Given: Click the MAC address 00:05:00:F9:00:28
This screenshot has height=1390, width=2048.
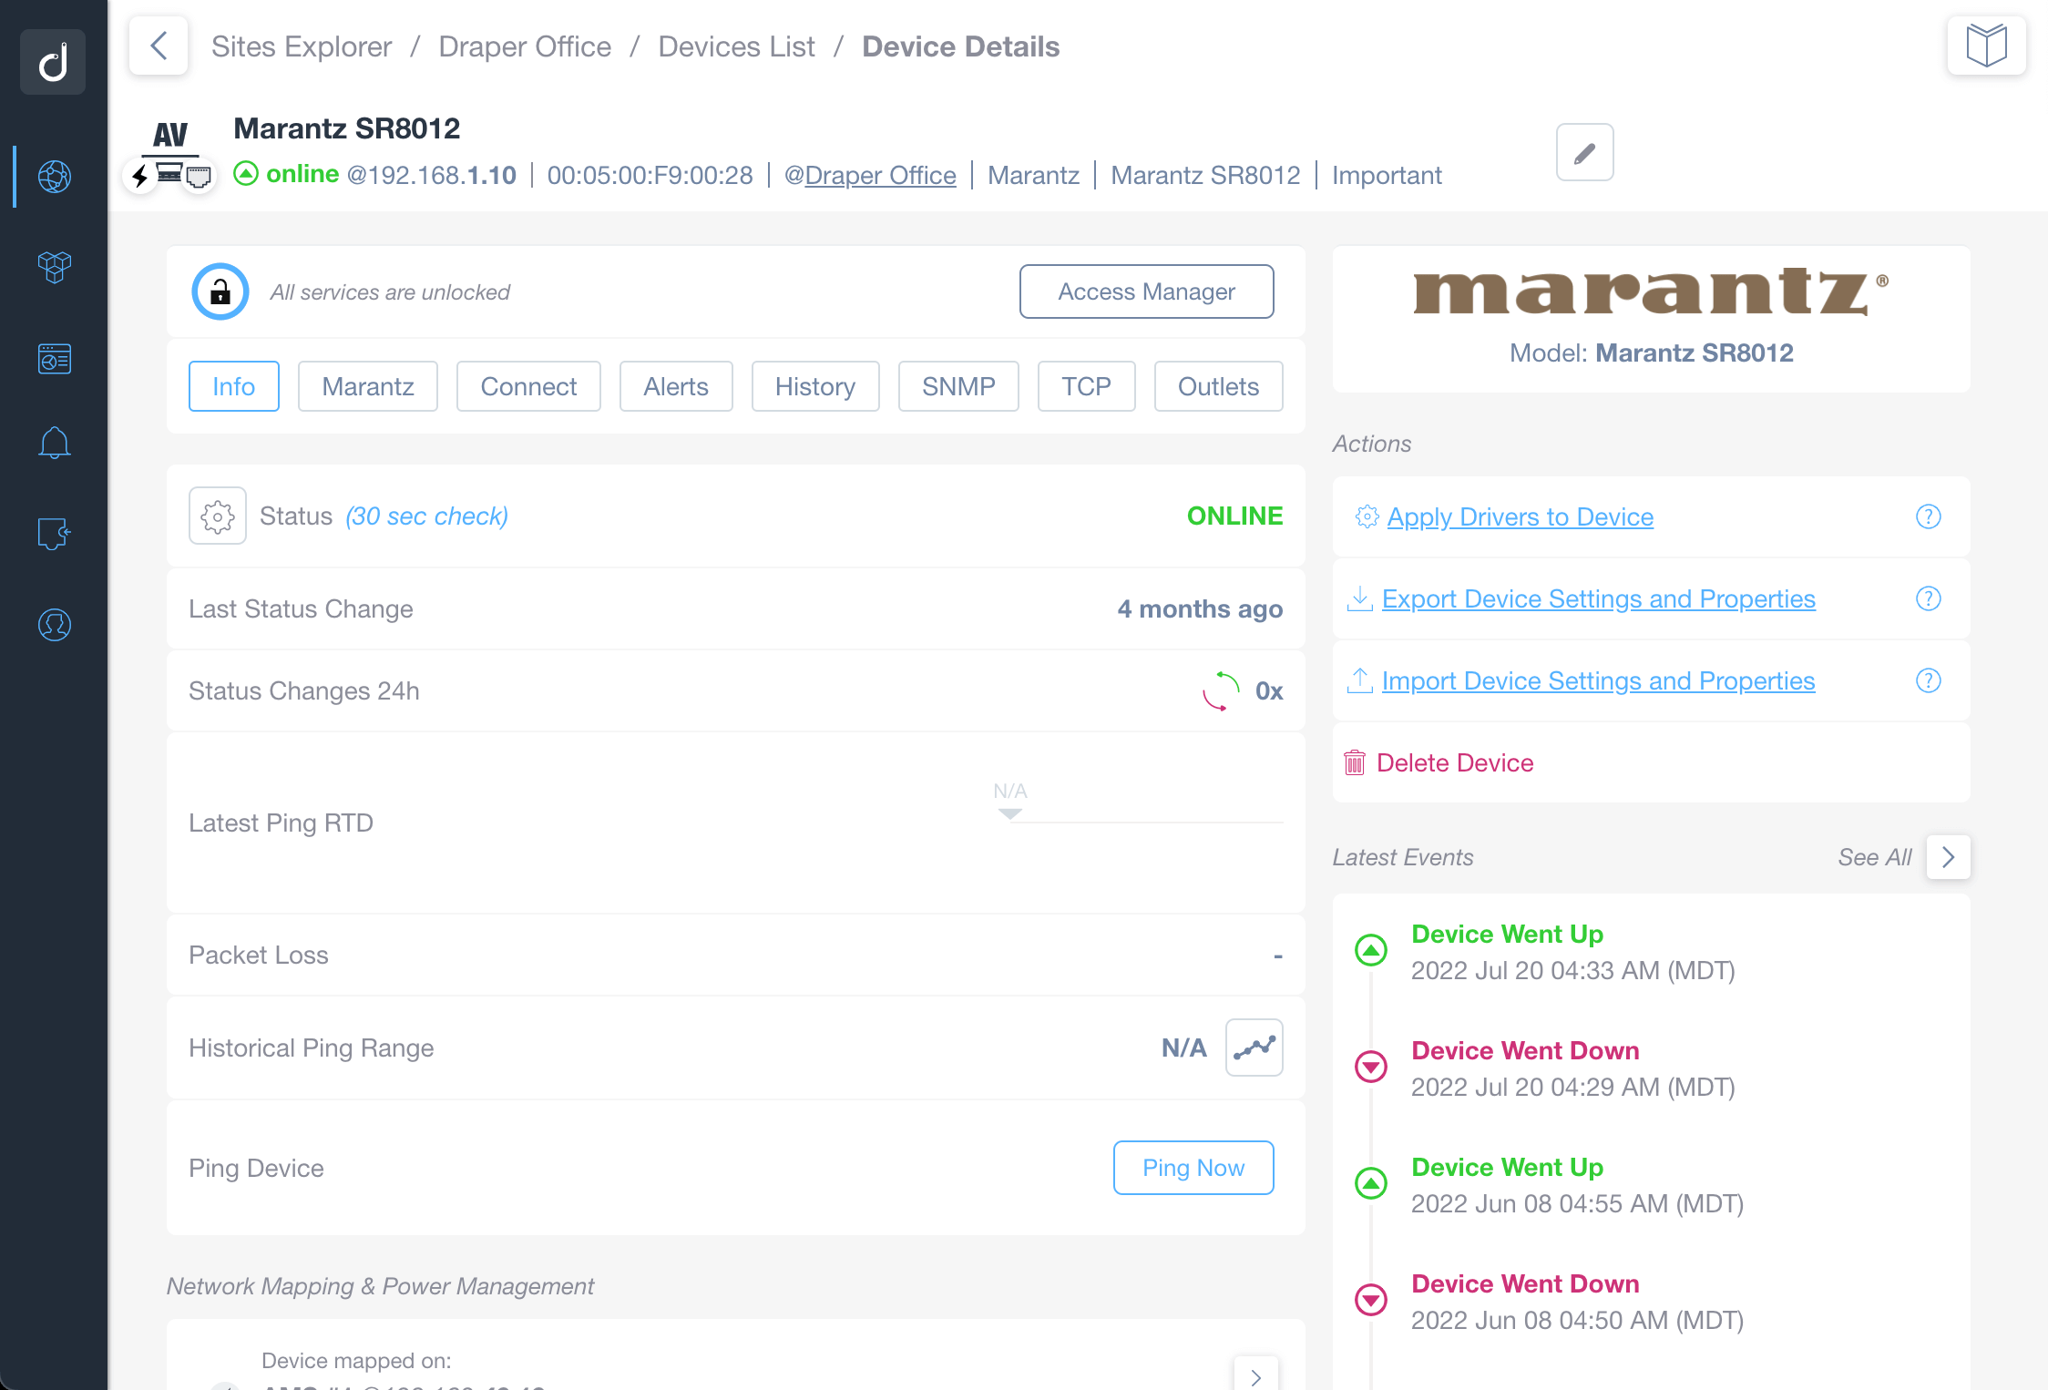Looking at the screenshot, I should 650,175.
